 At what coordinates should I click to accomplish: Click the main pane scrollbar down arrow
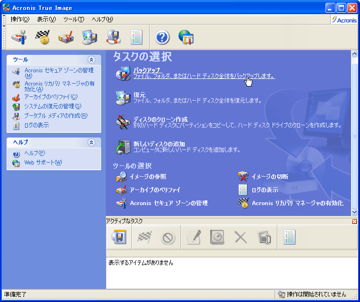click(354, 212)
